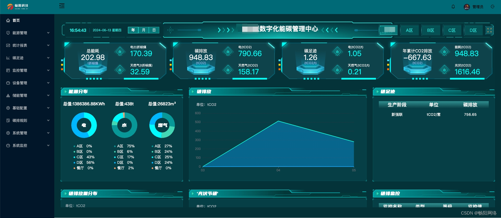Click the diamond icon beside 天然气(t折标煤)
Image resolution: width=501 pixels, height=218 pixels.
click(120, 70)
